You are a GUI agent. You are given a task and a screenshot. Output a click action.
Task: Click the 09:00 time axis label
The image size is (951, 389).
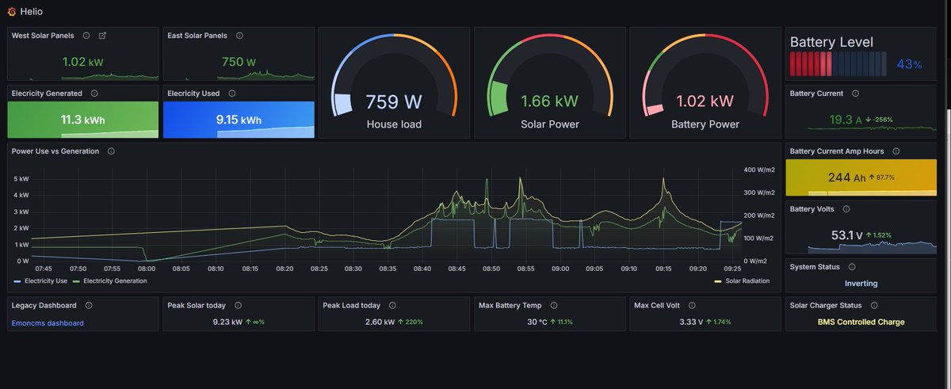tap(560, 269)
